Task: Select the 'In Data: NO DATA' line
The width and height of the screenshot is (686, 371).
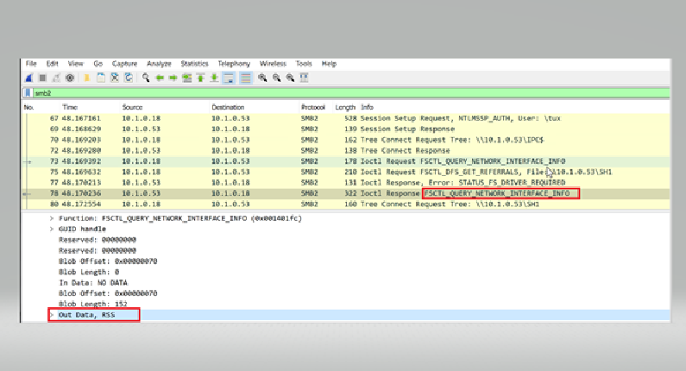Action: point(93,283)
